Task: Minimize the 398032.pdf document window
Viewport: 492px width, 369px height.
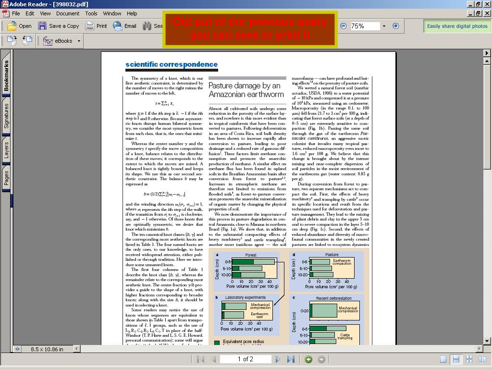Action: [x=471, y=13]
